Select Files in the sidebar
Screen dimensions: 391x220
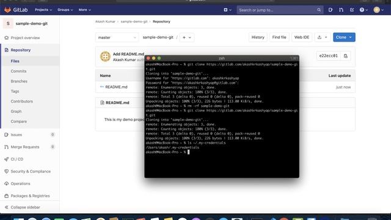coord(15,61)
